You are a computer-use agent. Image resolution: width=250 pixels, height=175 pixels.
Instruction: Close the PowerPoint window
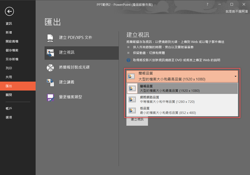(244, 4)
